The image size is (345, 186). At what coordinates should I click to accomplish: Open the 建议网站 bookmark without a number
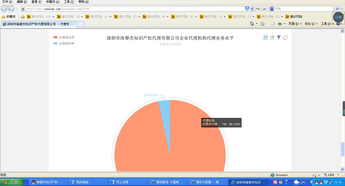pyautogui.click(x=294, y=17)
